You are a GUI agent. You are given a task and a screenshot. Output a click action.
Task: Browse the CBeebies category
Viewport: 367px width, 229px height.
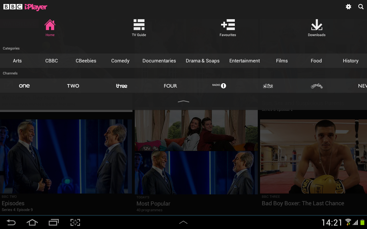[86, 61]
